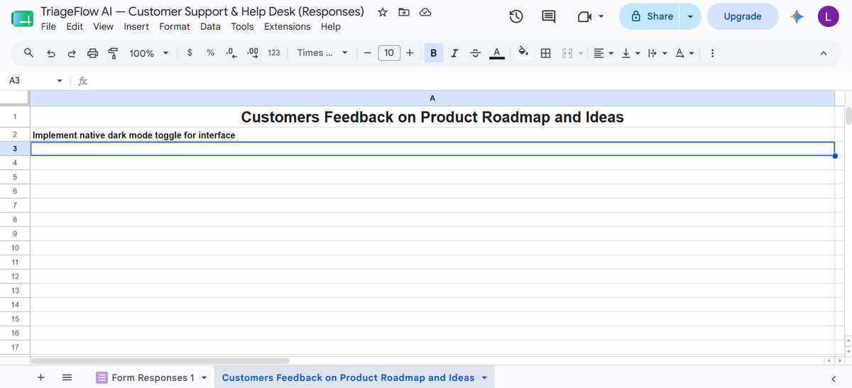Open the all sheets list icon
The height and width of the screenshot is (388, 852).
67,377
